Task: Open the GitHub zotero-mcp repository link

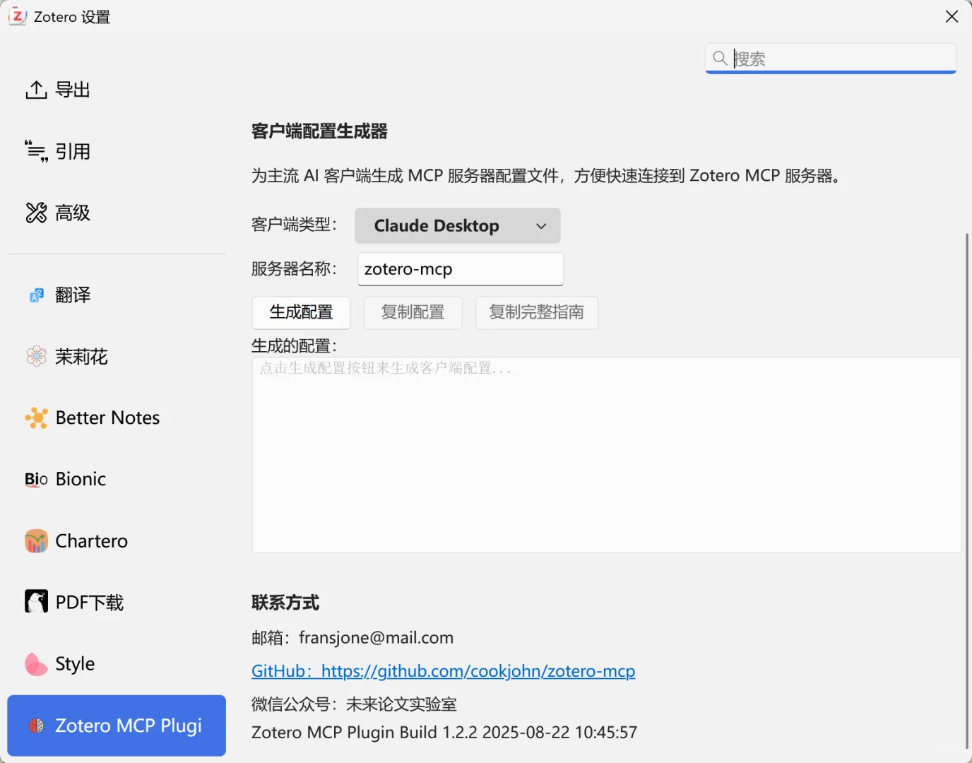Action: click(443, 670)
